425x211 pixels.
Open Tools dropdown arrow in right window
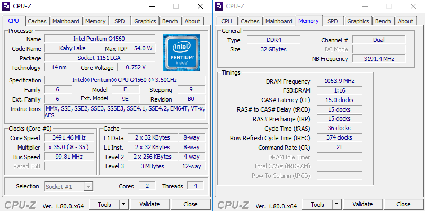(337, 204)
